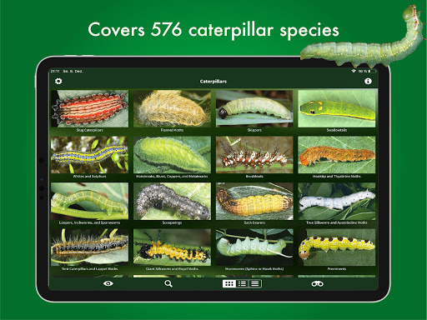Open the Skippers caterpillar thumbnail

254,108
